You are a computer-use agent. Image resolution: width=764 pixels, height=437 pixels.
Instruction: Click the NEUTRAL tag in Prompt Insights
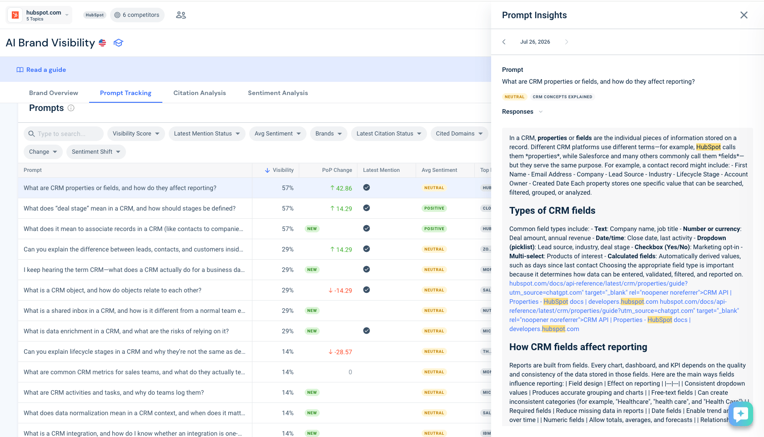click(x=514, y=97)
